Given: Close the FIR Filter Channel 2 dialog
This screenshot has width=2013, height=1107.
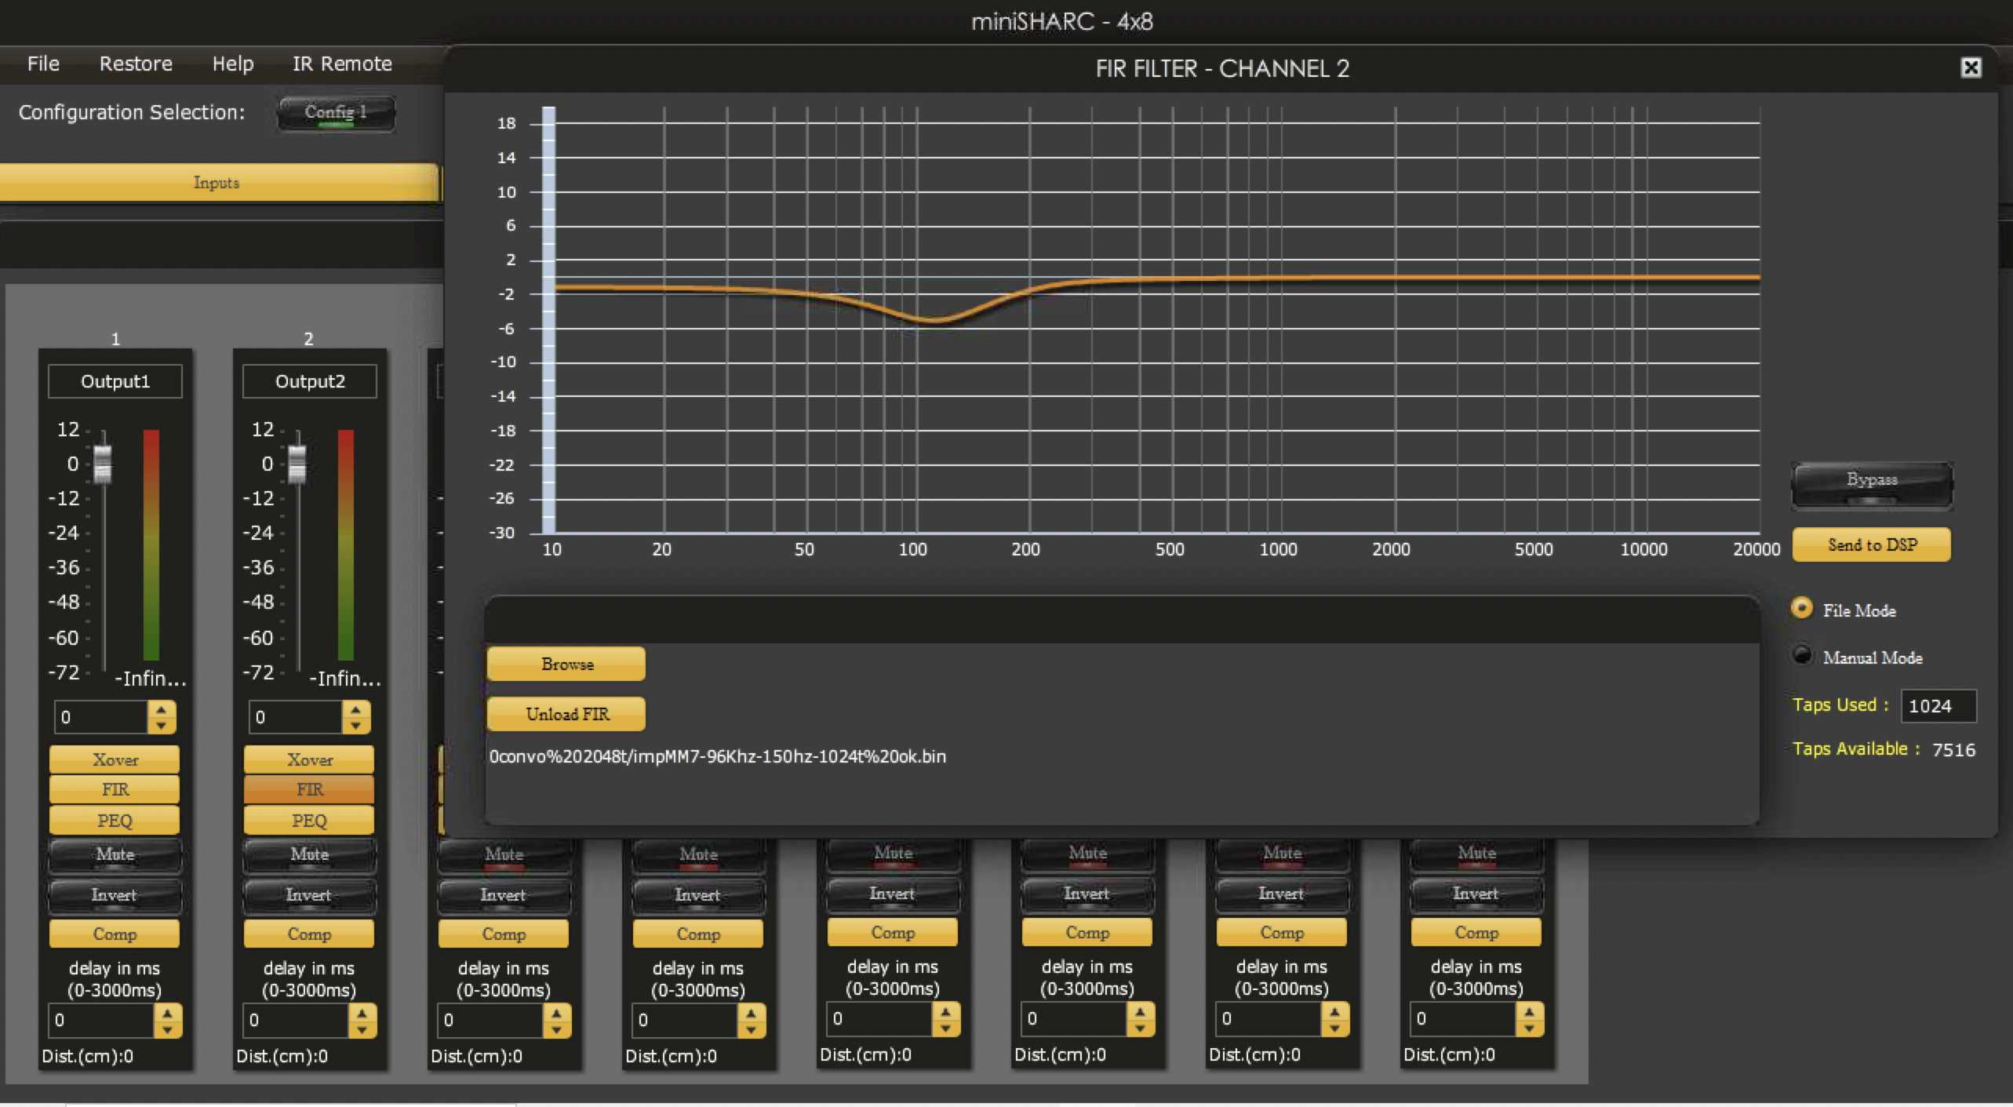Looking at the screenshot, I should tap(1971, 68).
